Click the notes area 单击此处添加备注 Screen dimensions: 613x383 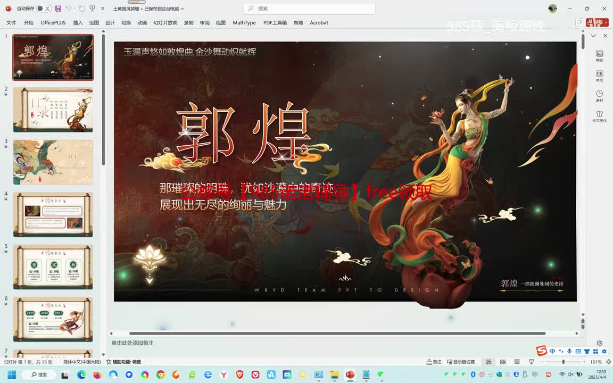tap(132, 343)
